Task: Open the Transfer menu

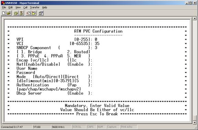Action: 34,8
